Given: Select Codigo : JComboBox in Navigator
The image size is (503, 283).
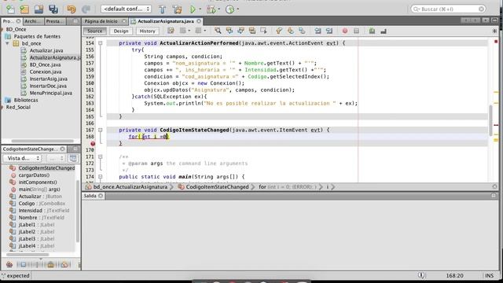Looking at the screenshot, I should [42, 204].
